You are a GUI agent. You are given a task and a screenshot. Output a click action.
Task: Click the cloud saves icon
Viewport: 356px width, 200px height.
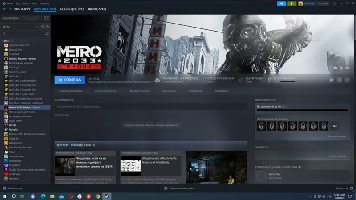[157, 80]
